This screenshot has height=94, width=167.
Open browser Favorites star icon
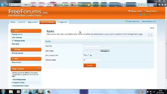point(162,5)
